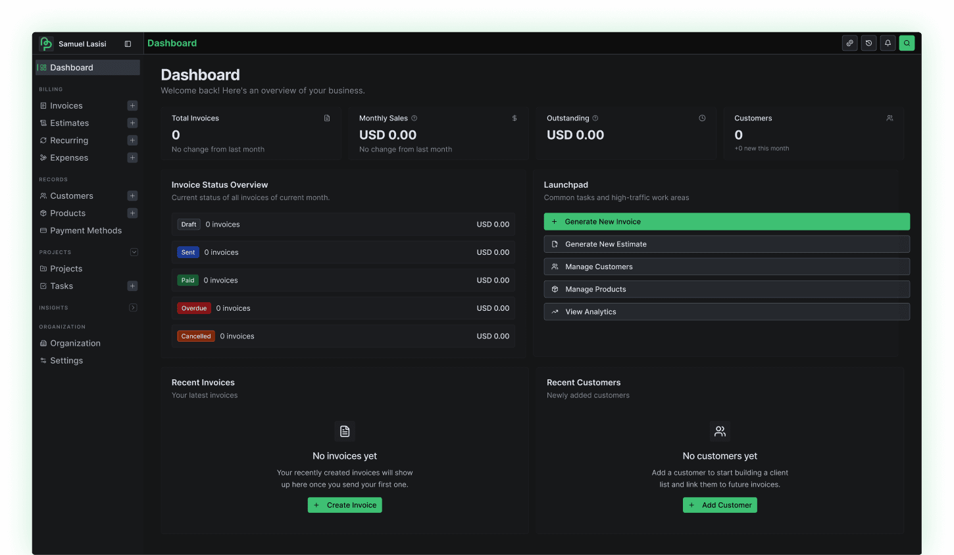Click the Recent Invoices heading

point(203,383)
